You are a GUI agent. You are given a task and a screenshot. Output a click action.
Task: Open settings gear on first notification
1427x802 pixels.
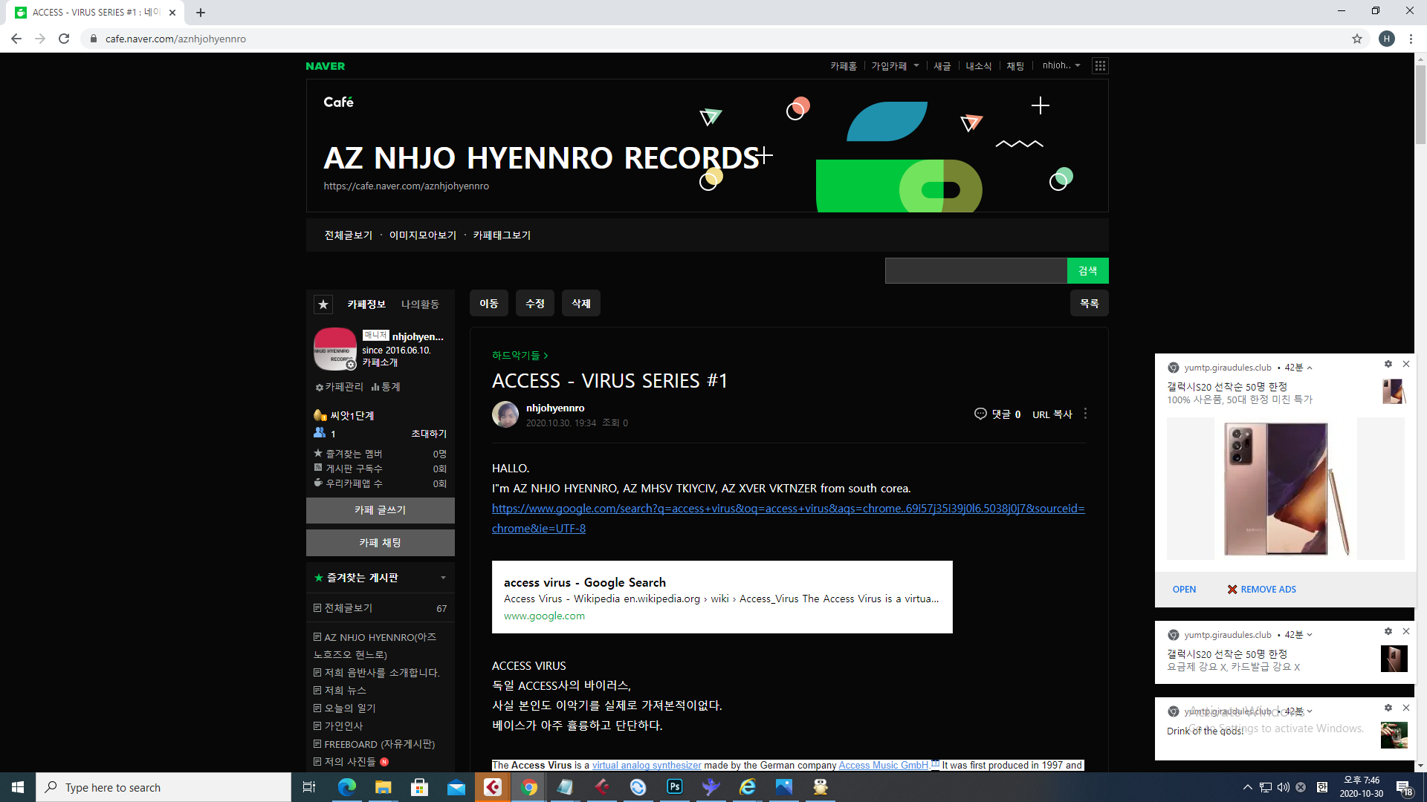pyautogui.click(x=1388, y=364)
